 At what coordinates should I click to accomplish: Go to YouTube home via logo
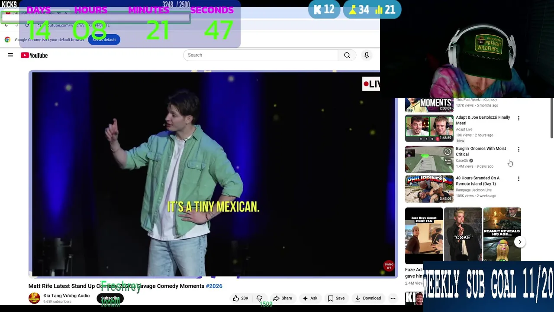pyautogui.click(x=34, y=55)
